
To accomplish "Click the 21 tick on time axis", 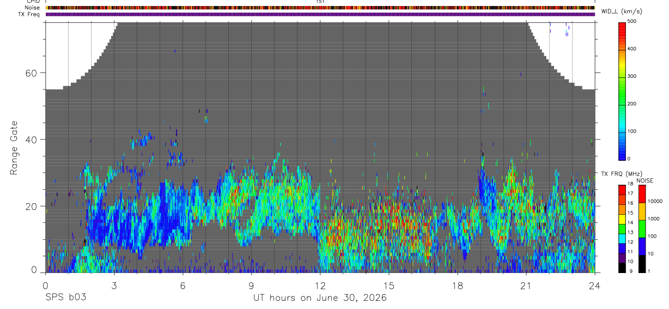I will [x=526, y=286].
